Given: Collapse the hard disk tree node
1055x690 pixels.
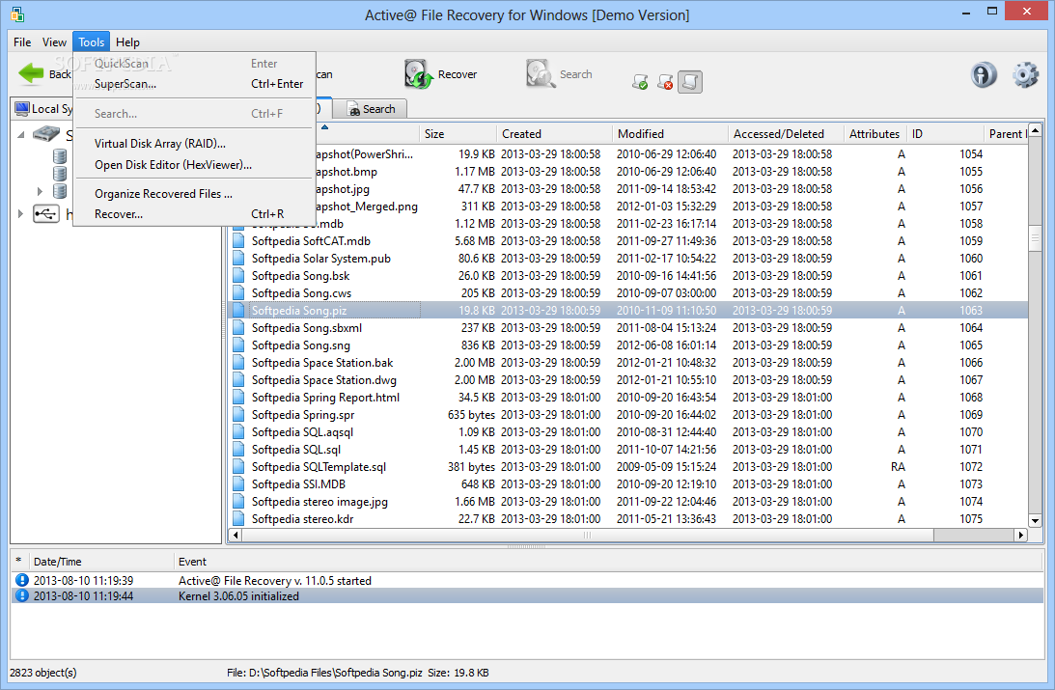Looking at the screenshot, I should (21, 134).
